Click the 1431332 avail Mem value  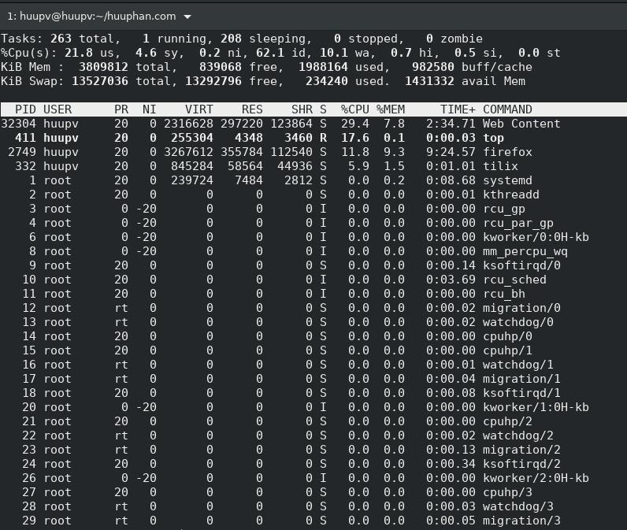pos(429,81)
